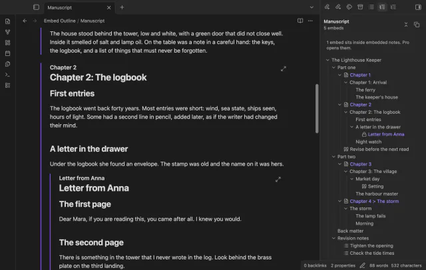426x270 pixels.
Task: Click the editor vertical scrollbar thumb
Action: [x=317, y=108]
